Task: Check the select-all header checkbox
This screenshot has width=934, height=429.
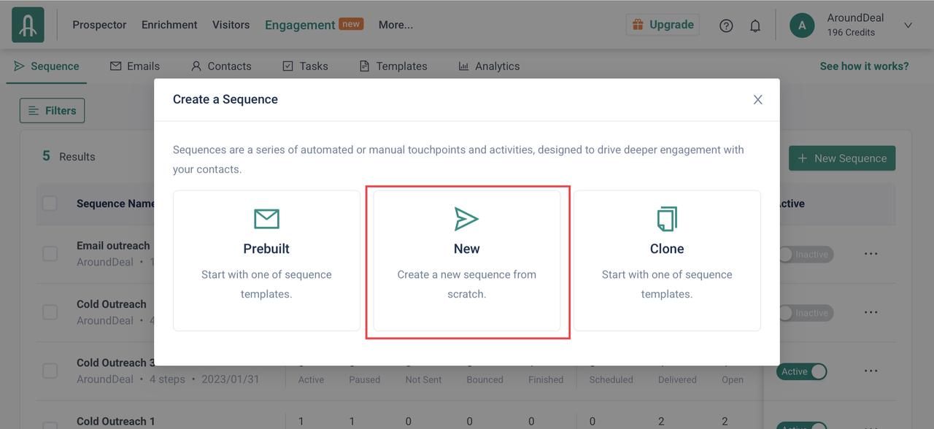Action: tap(50, 204)
